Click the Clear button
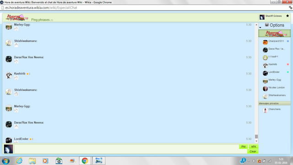293x165 pixels. tap(253, 151)
